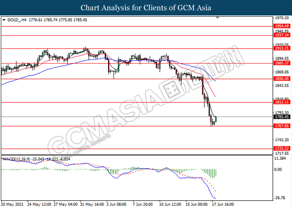The height and width of the screenshot is (209, 292).
Task: Click the 10 Jun 12:00 time label
Action: (x=170, y=204)
